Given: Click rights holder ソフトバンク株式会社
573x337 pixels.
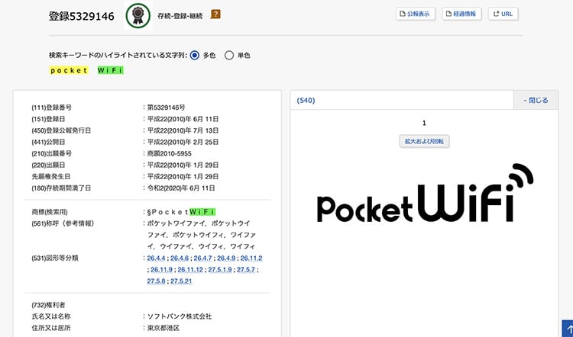Looking at the screenshot, I should pyautogui.click(x=180, y=316).
